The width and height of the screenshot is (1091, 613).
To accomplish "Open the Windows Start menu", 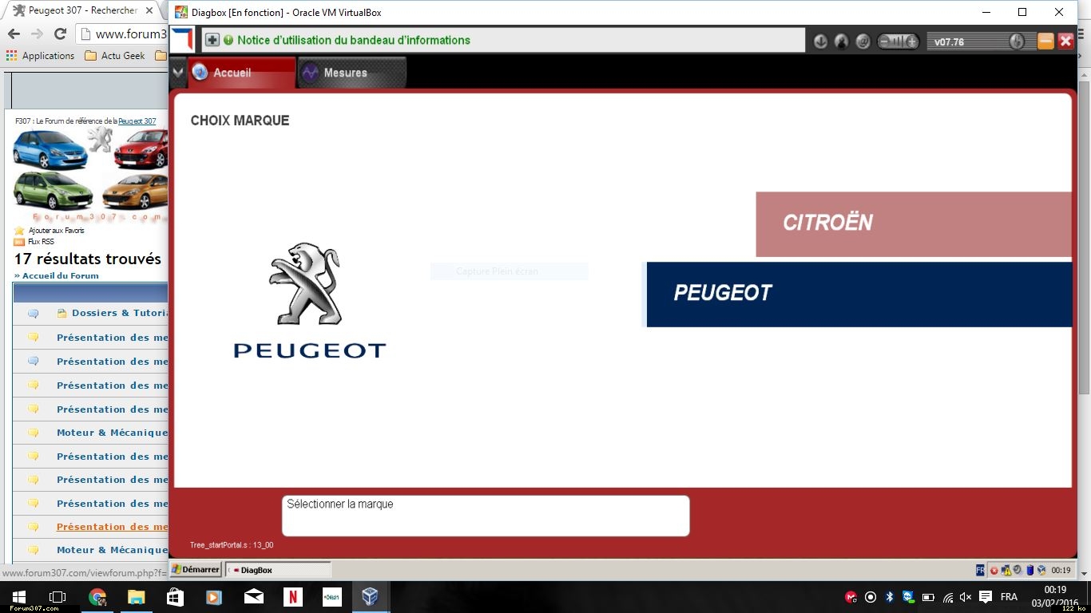I will (x=18, y=597).
